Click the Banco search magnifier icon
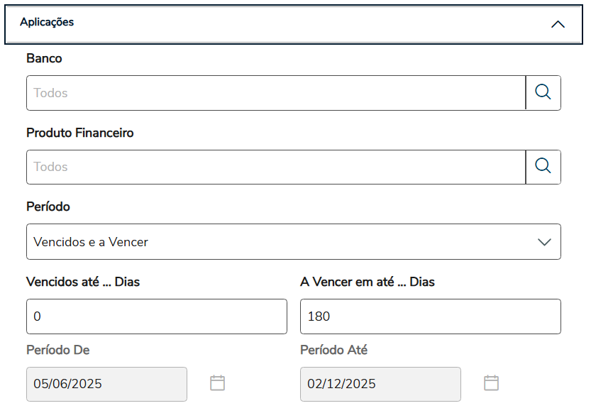Viewport: 591px width, 413px height. pyautogui.click(x=543, y=93)
